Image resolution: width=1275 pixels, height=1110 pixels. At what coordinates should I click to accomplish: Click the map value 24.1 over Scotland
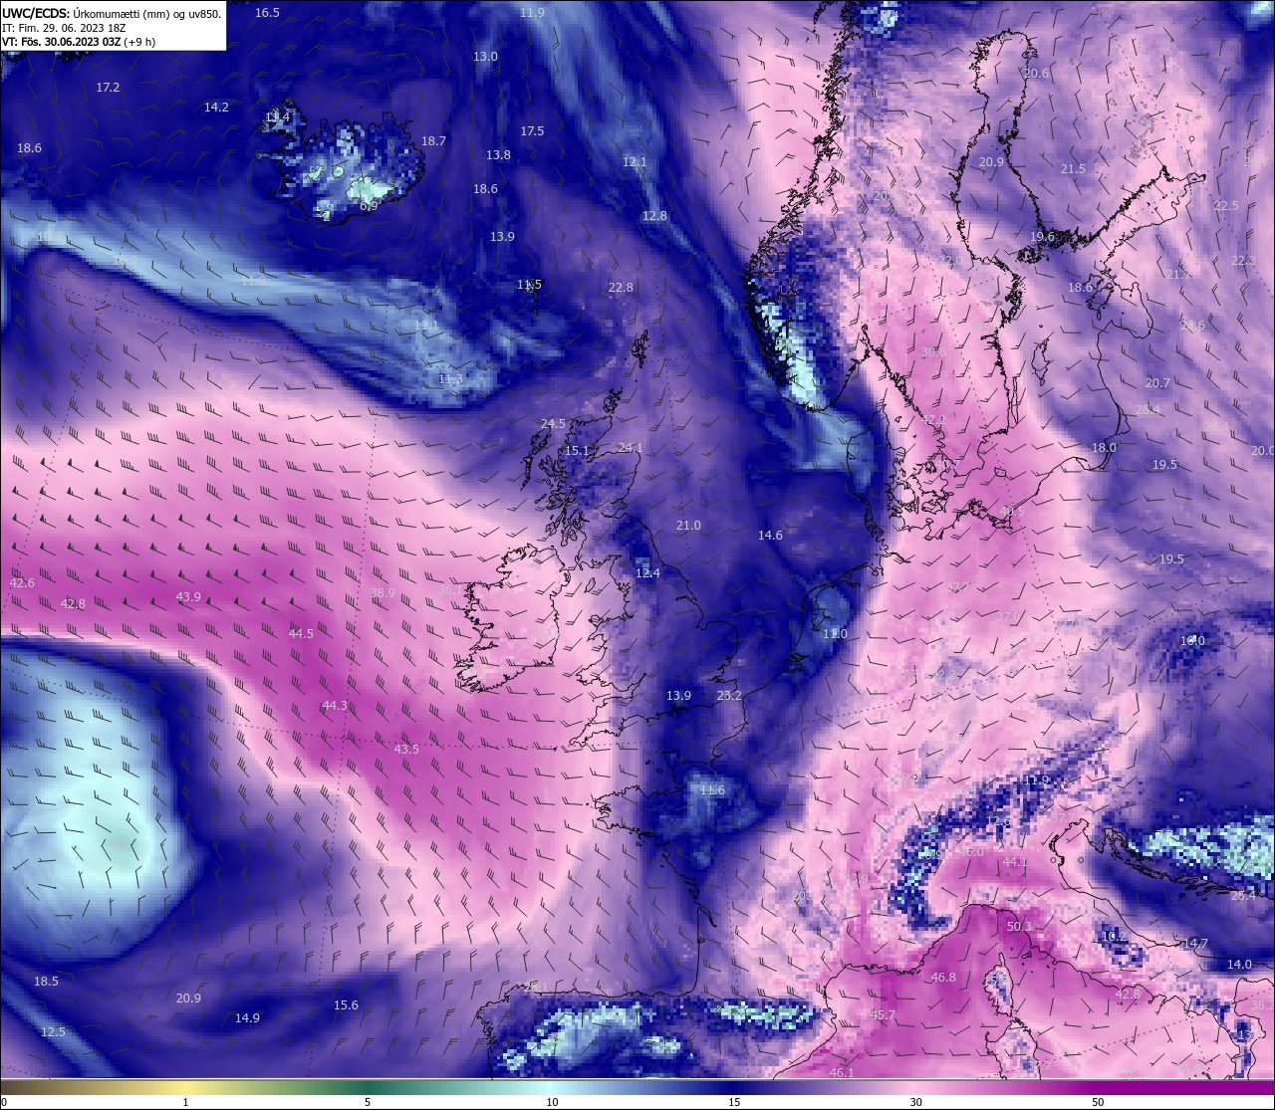click(631, 448)
